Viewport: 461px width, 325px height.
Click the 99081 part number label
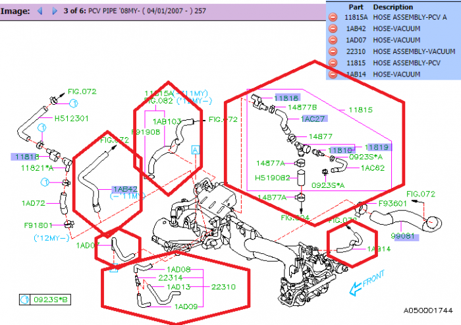click(403, 235)
